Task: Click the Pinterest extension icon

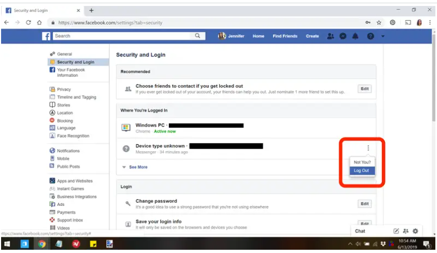Action: pyautogui.click(x=392, y=23)
